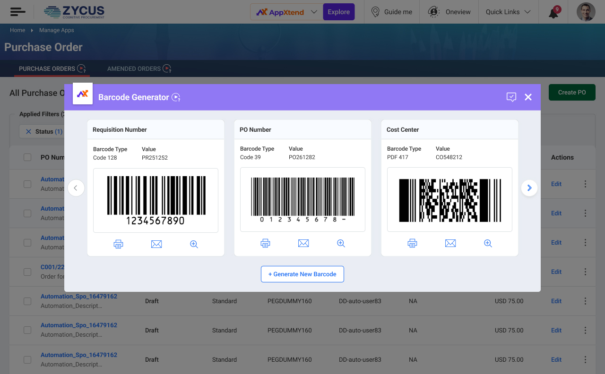Go to Home in the breadcrumb

pos(17,30)
